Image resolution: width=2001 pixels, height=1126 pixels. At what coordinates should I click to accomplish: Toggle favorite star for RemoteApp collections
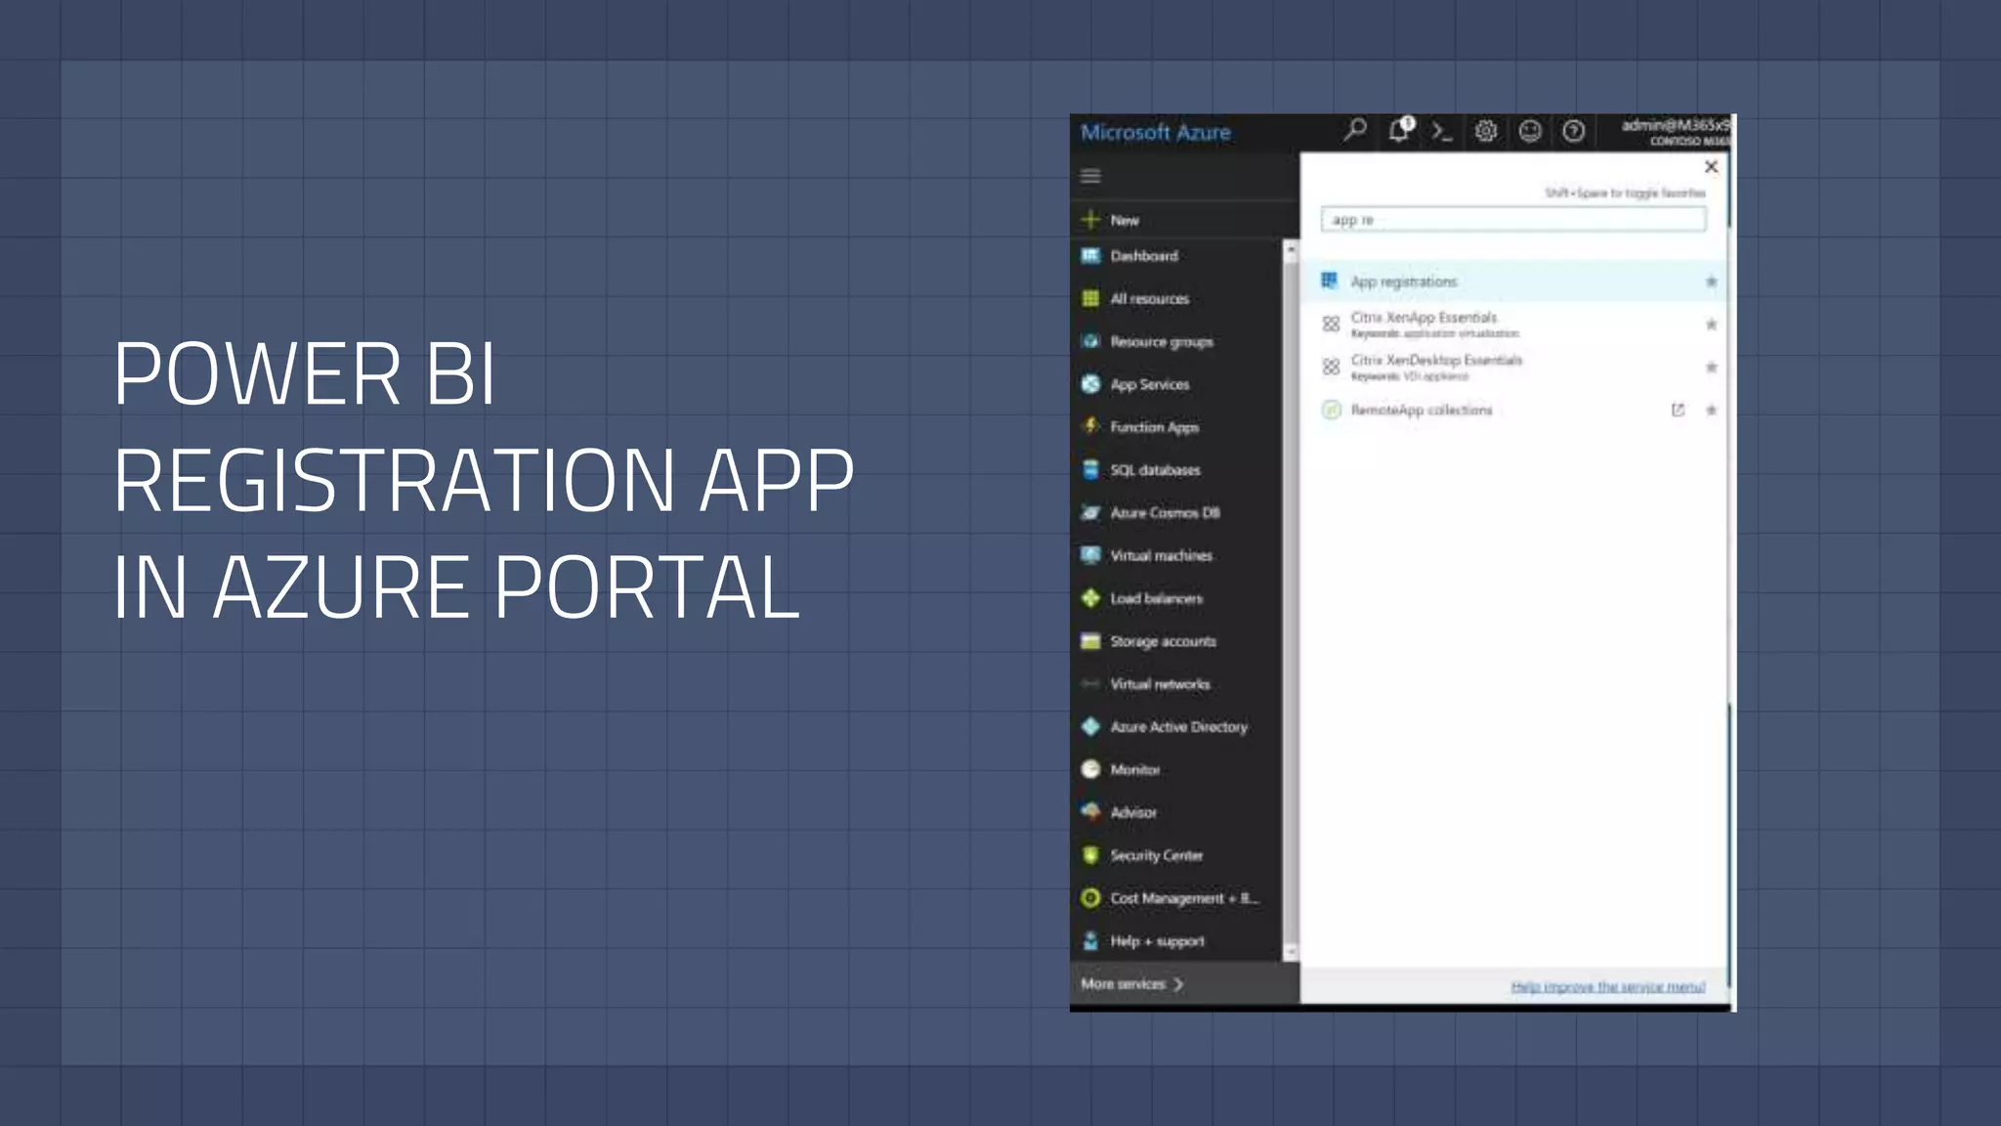[x=1711, y=411]
